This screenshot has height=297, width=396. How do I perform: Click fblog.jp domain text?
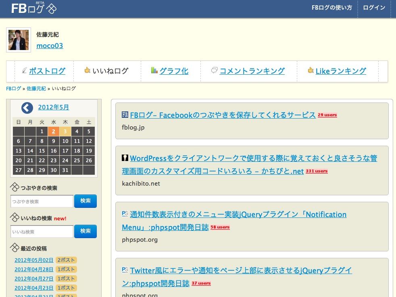[x=133, y=128]
